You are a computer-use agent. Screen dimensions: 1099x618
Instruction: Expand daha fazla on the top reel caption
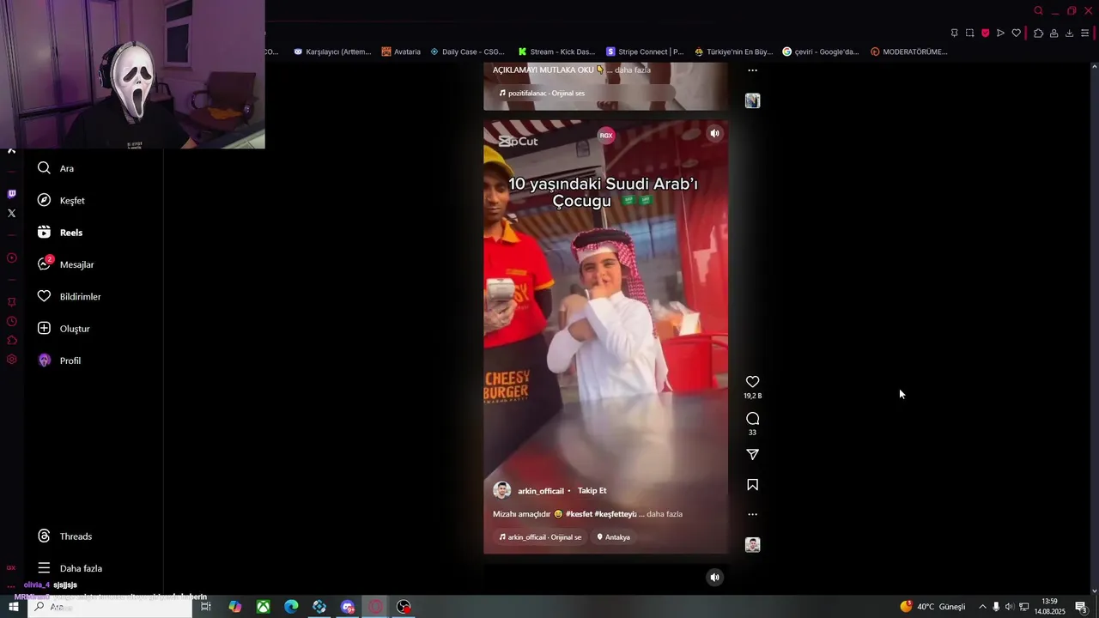pyautogui.click(x=633, y=70)
